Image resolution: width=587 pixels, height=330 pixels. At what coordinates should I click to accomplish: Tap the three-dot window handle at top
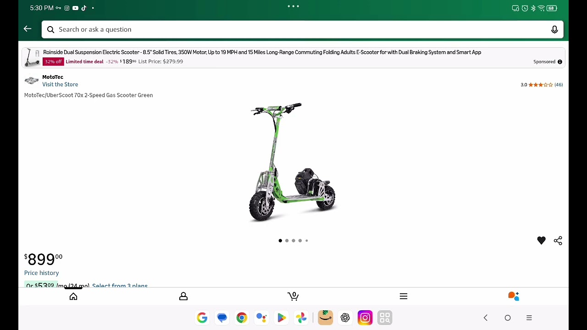click(x=293, y=6)
